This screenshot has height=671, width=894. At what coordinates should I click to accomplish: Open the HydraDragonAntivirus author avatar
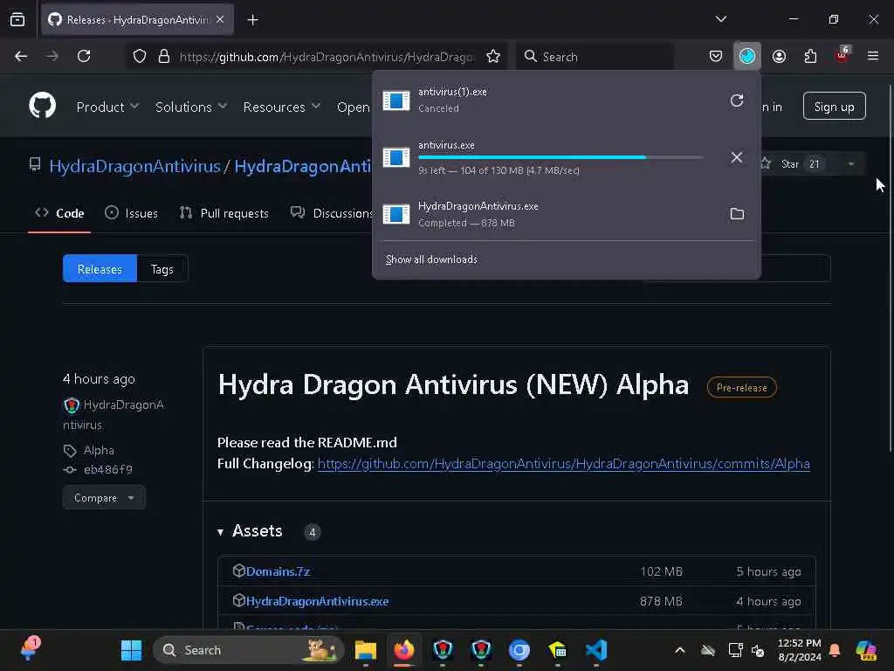tap(72, 405)
